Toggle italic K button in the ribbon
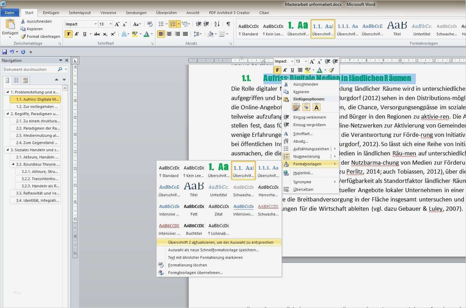 point(76,34)
